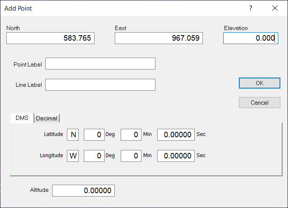Close the Add Point dialog

click(x=275, y=8)
